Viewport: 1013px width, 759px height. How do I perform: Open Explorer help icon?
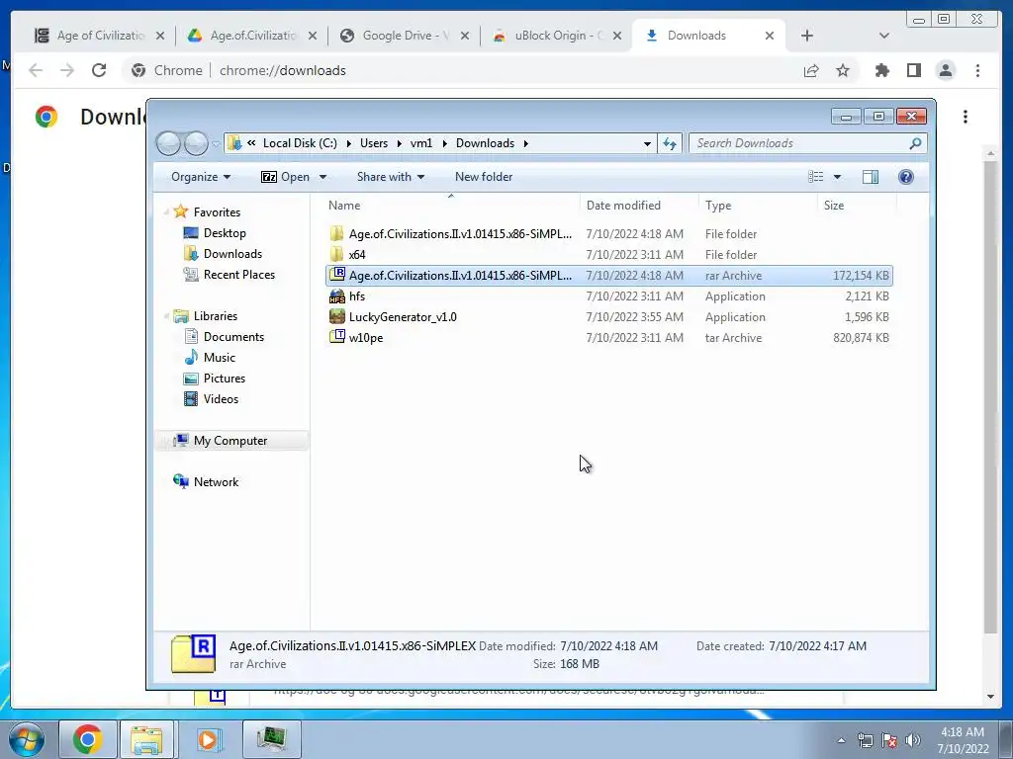click(x=906, y=177)
